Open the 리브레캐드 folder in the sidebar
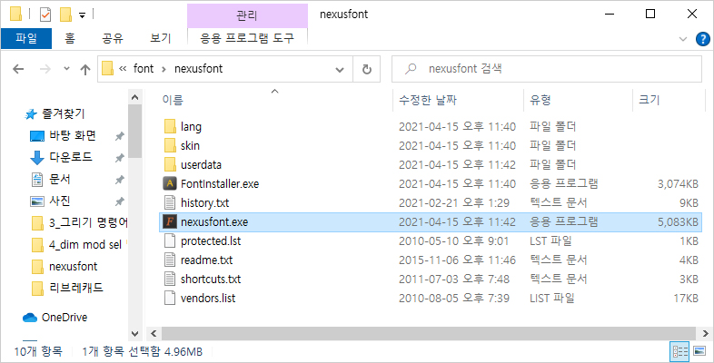Viewport: 714px width, 363px height. click(x=67, y=288)
